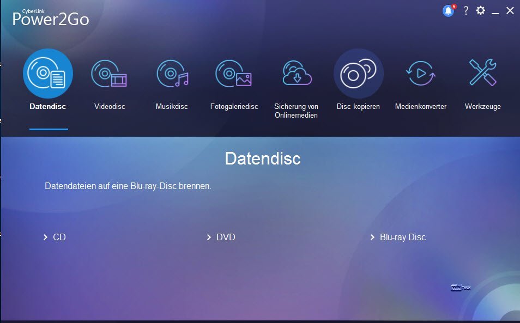Minimize the Power2Go window

pos(495,13)
